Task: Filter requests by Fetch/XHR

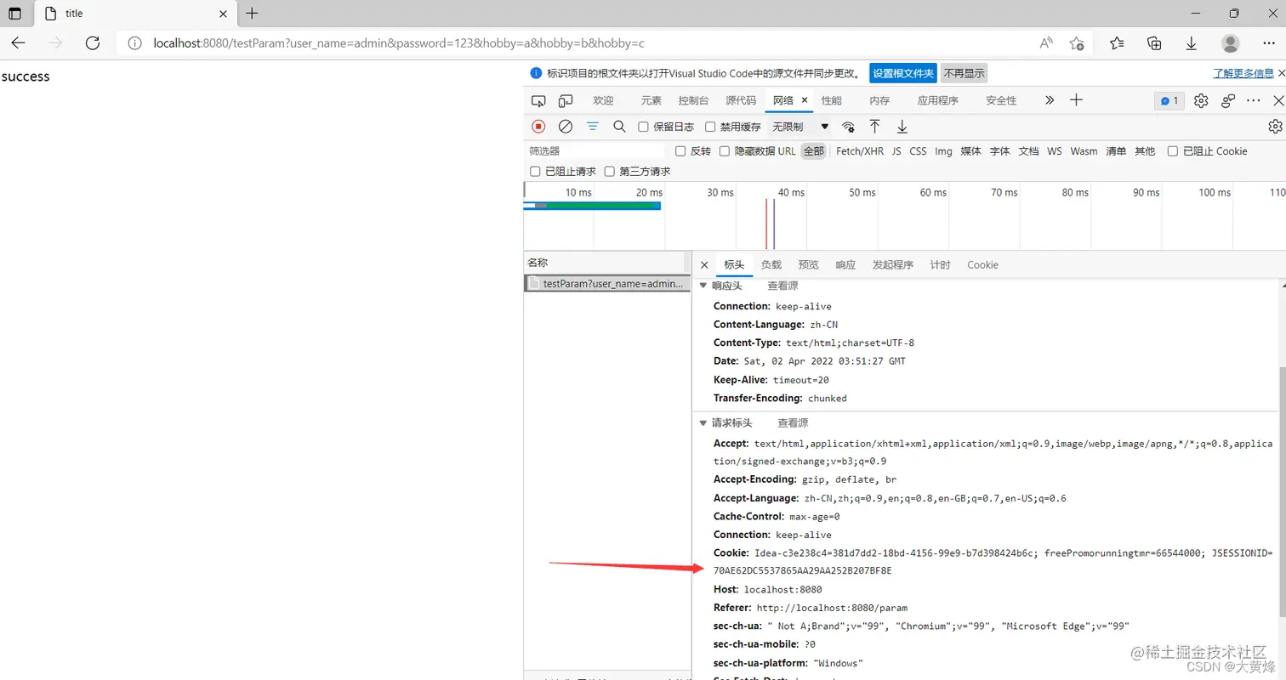Action: [860, 151]
